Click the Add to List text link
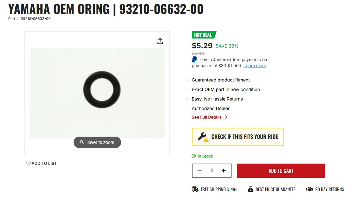Image resolution: width=352 pixels, height=201 pixels. click(x=44, y=164)
